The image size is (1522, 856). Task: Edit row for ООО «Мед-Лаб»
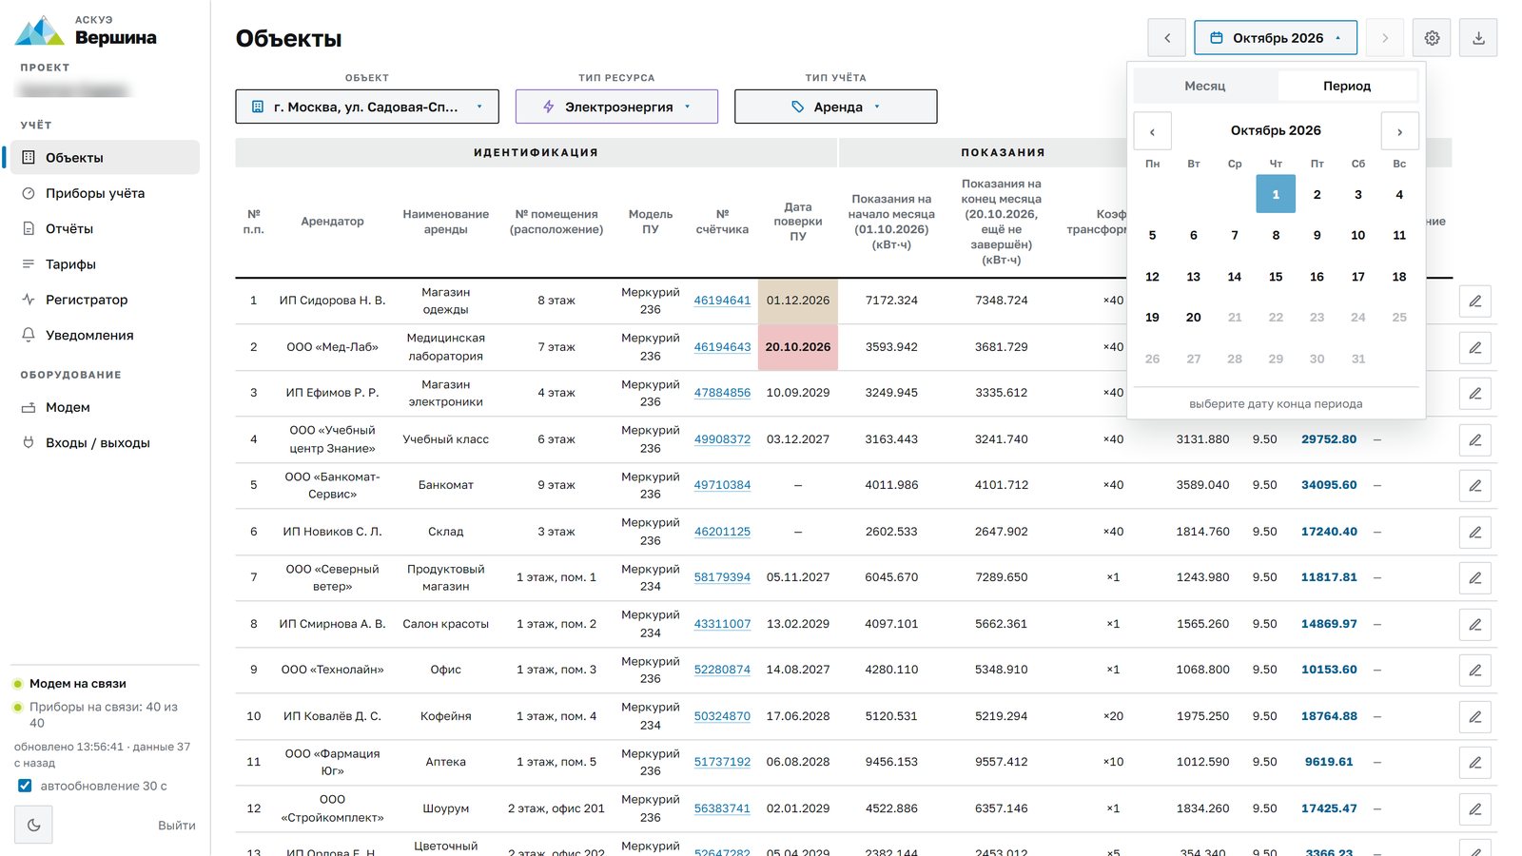click(1474, 347)
